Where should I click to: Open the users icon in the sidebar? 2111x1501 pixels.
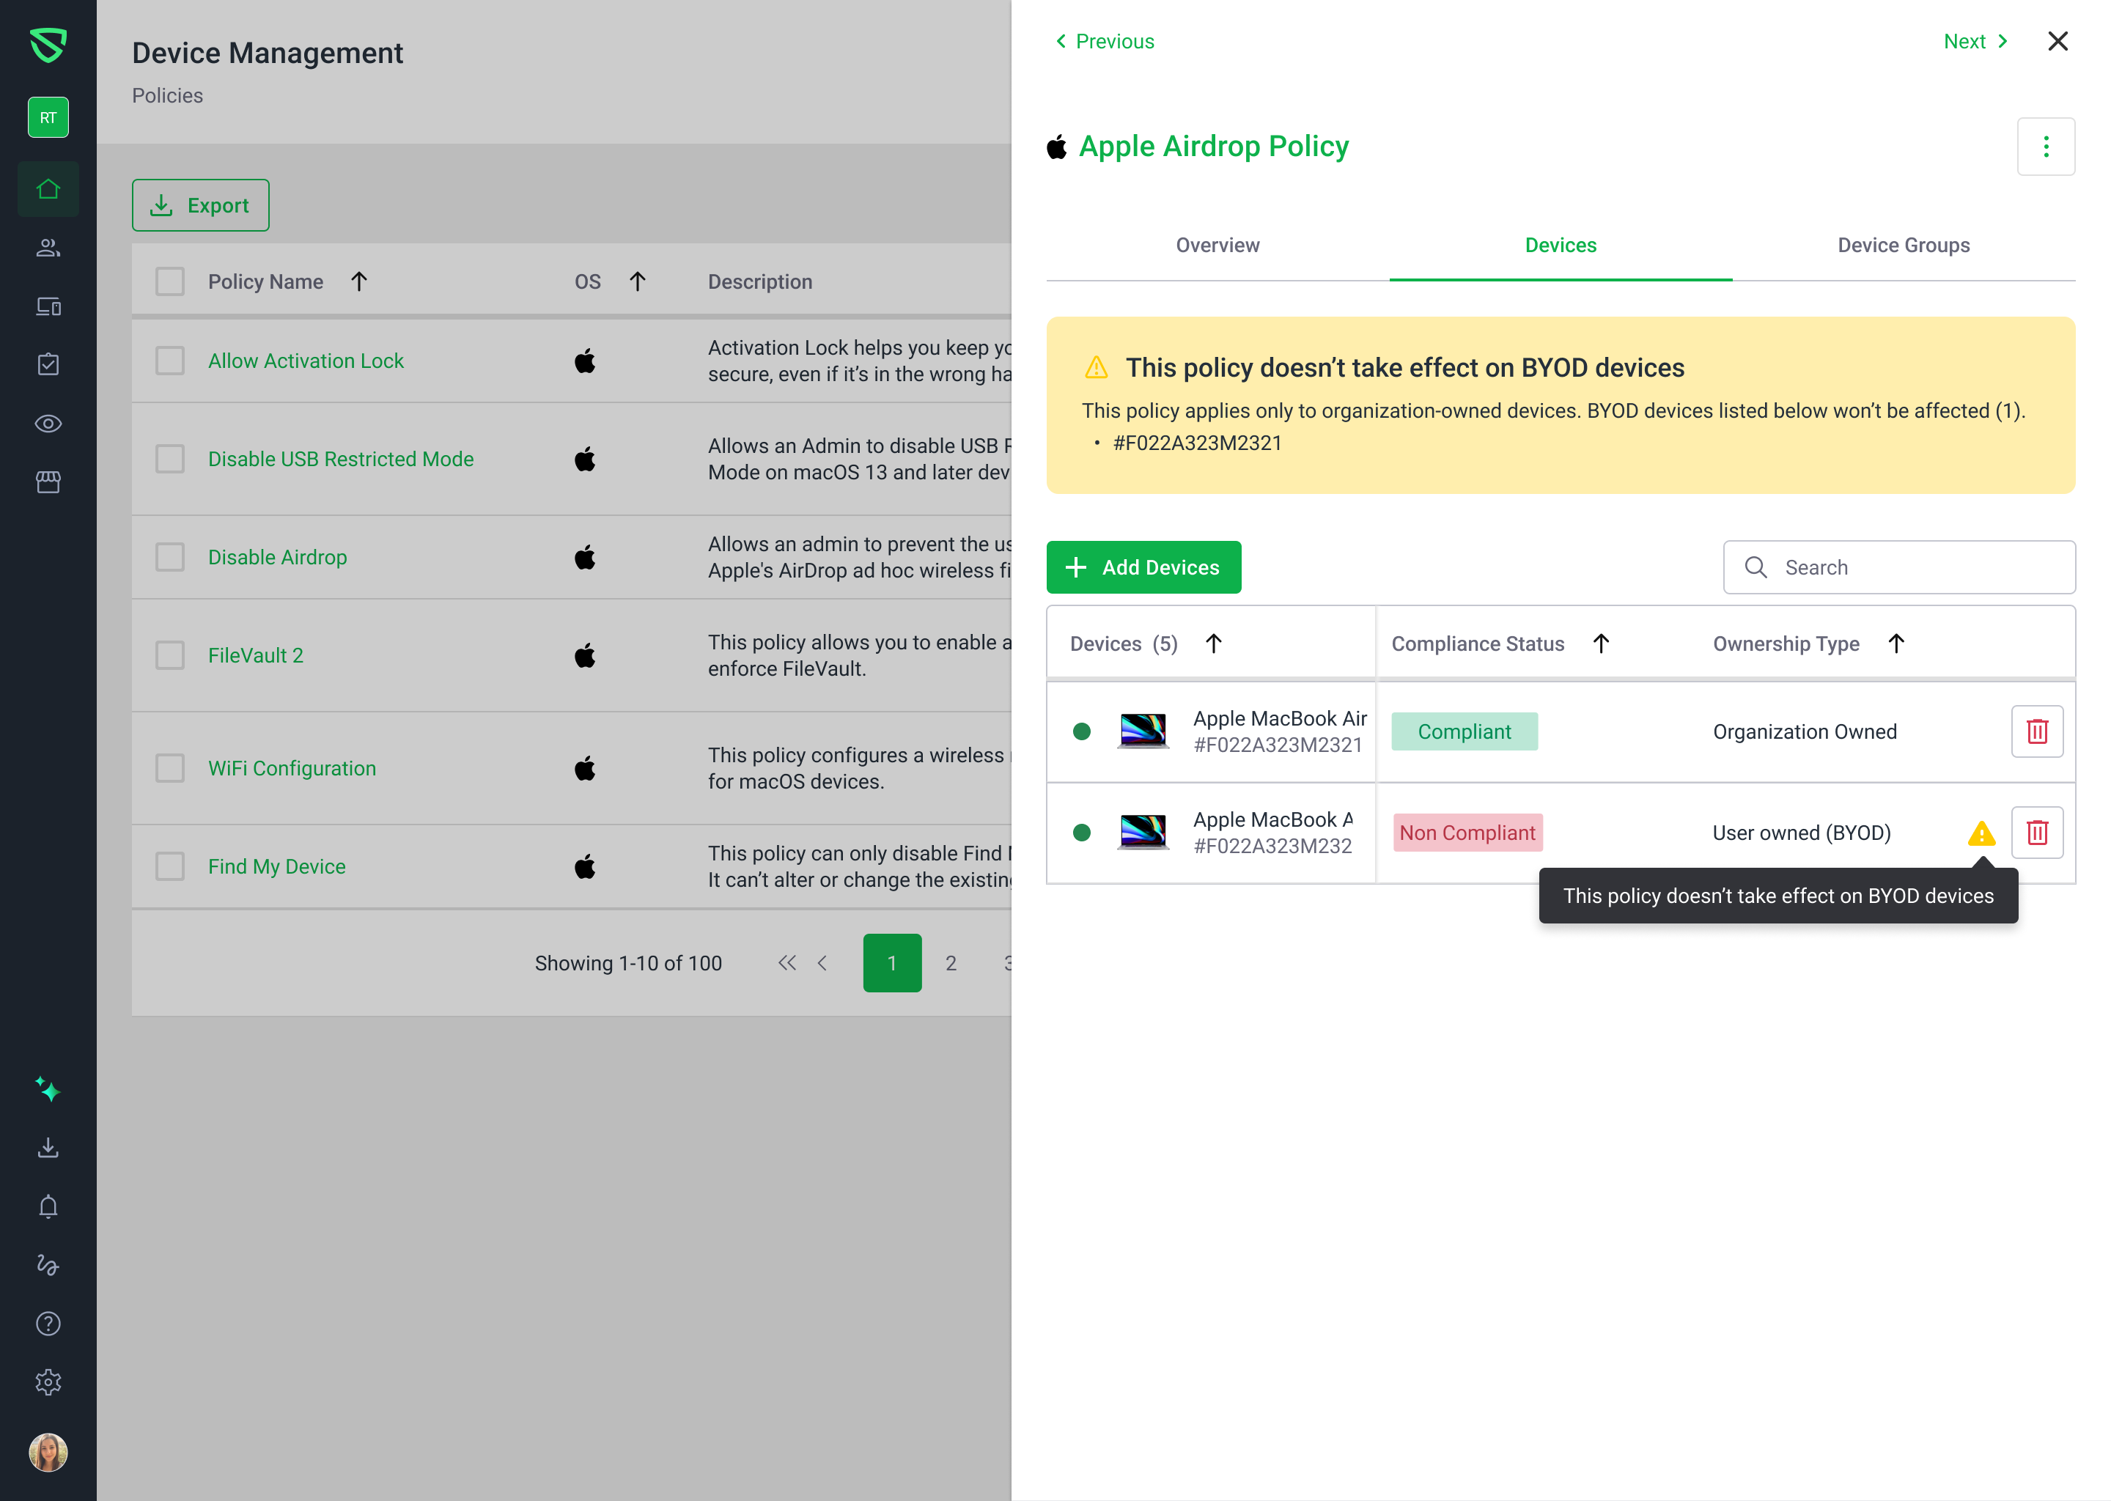(x=48, y=248)
